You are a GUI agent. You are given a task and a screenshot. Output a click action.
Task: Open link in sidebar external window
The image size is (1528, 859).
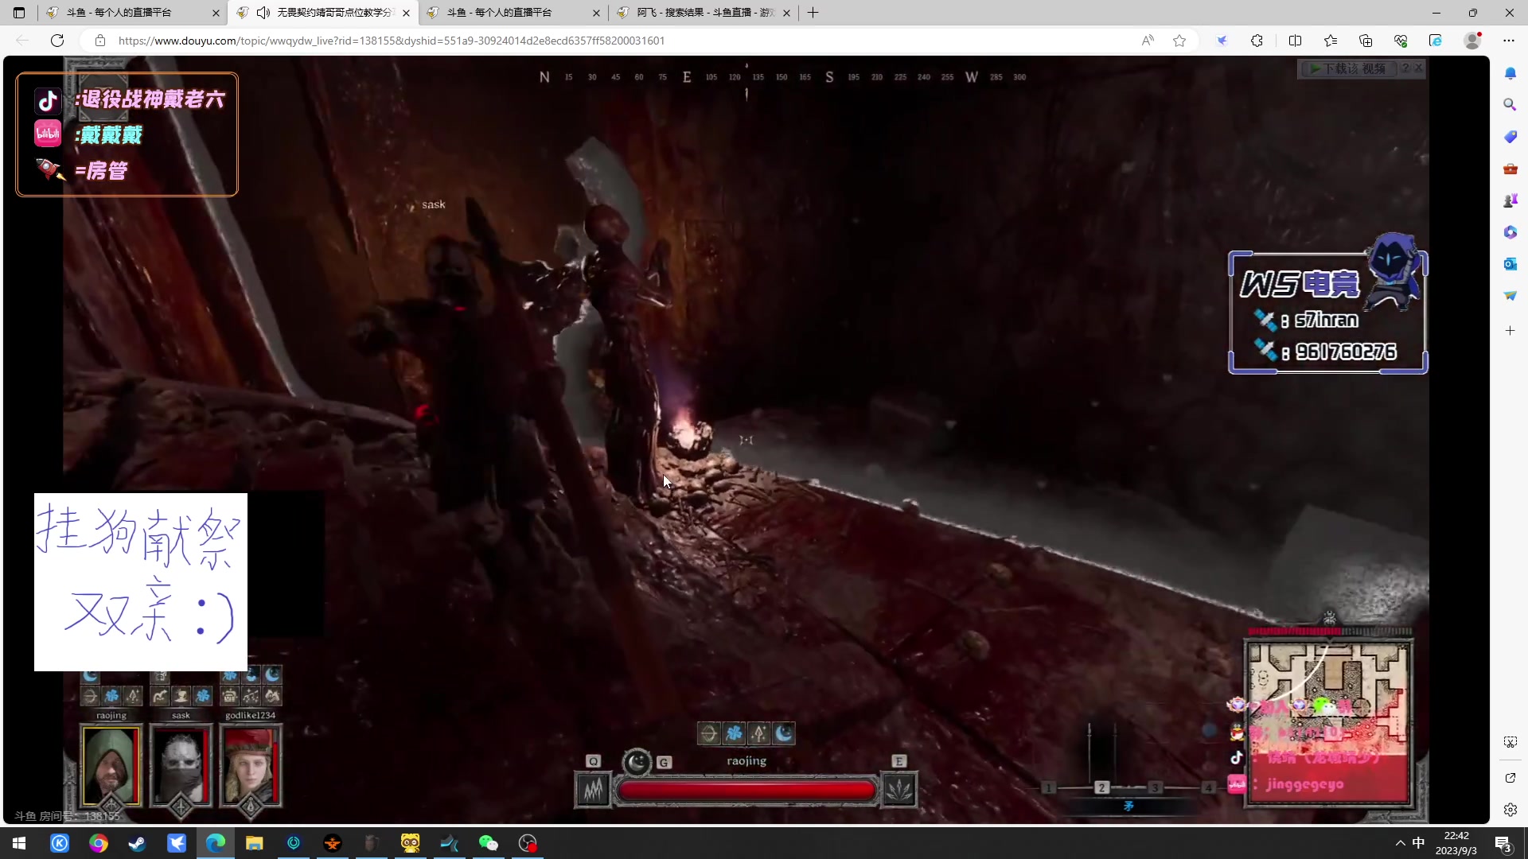[x=1510, y=778]
